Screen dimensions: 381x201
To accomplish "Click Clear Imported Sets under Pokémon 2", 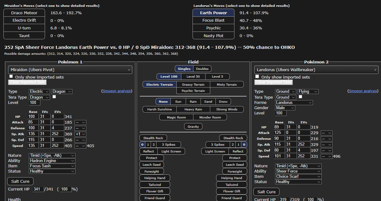I will (273, 82).
